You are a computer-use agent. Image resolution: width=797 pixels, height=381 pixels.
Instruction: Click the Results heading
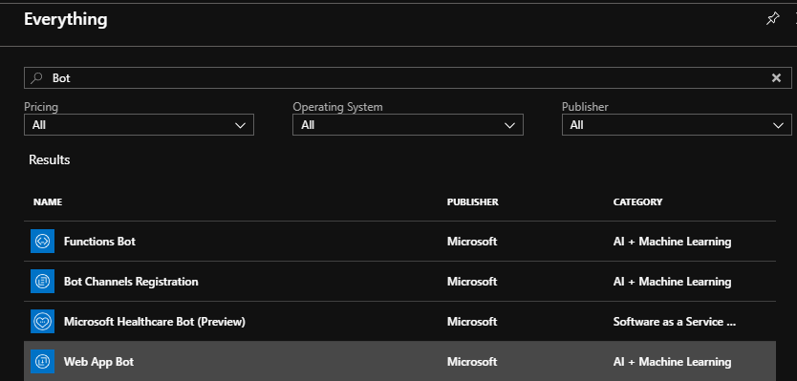point(50,160)
